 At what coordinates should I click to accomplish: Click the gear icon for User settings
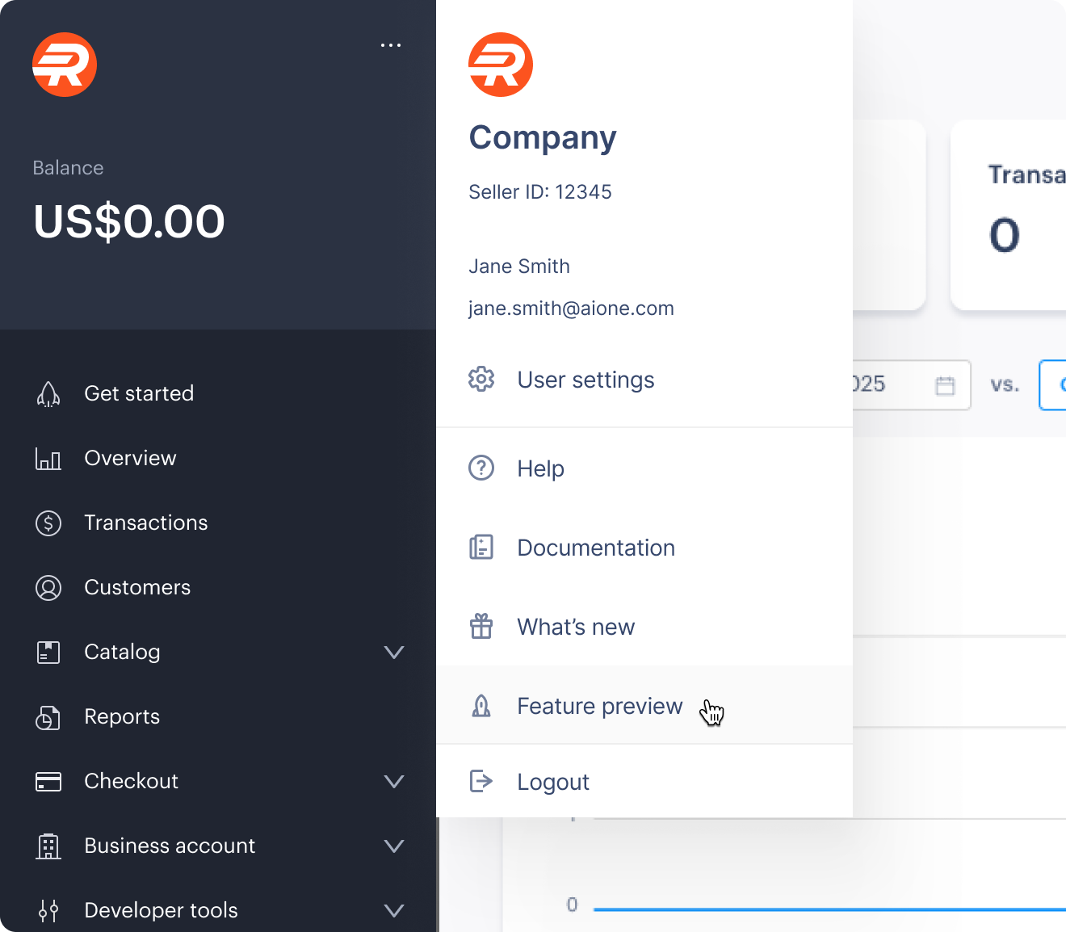click(x=481, y=379)
